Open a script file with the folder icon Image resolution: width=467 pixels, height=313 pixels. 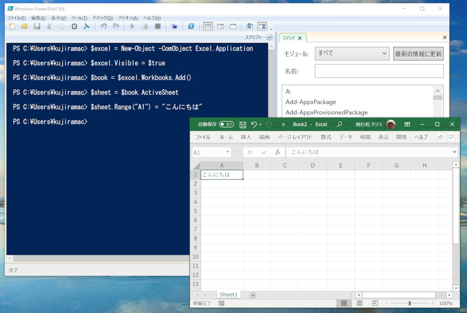click(25, 26)
